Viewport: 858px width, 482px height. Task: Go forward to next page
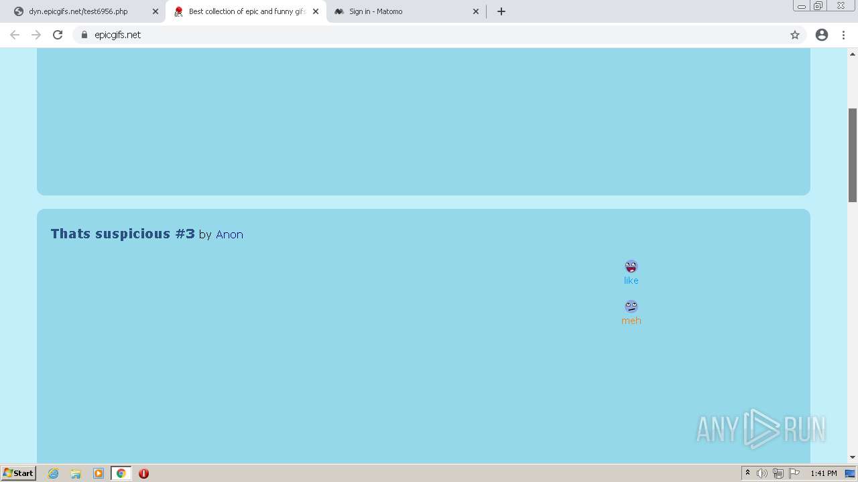[36, 35]
